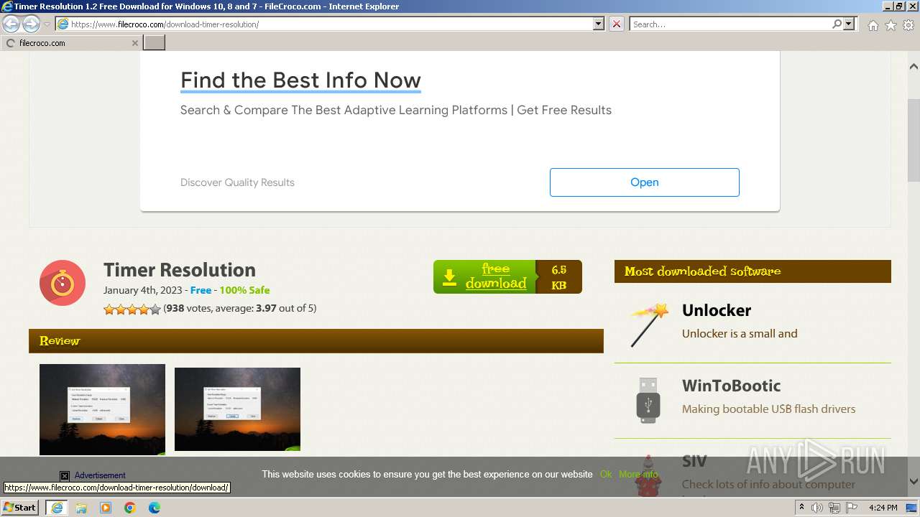Open the cookie 'More info' link
The image size is (920, 517).
click(638, 474)
